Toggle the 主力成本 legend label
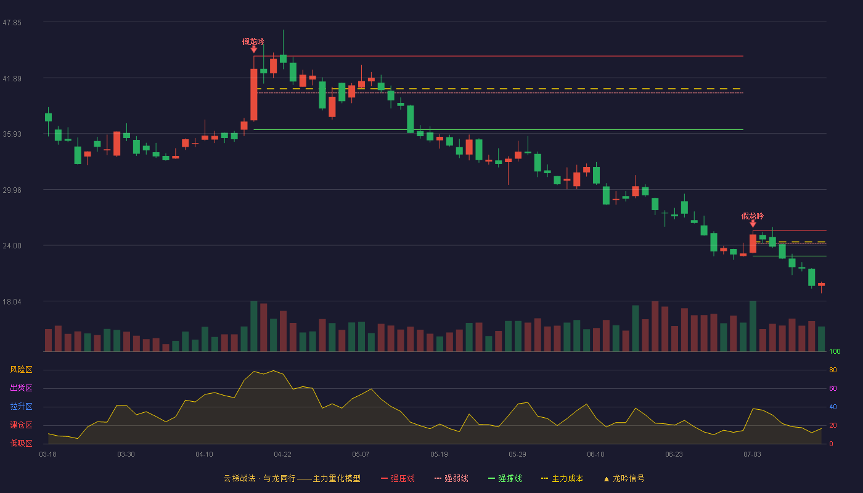The width and height of the screenshot is (863, 493). [567, 478]
